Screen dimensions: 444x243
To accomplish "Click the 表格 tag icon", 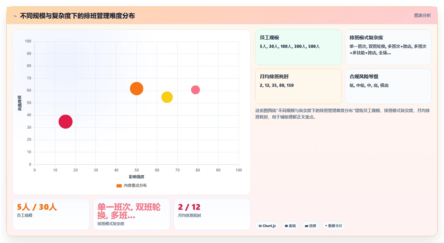I will [286, 226].
